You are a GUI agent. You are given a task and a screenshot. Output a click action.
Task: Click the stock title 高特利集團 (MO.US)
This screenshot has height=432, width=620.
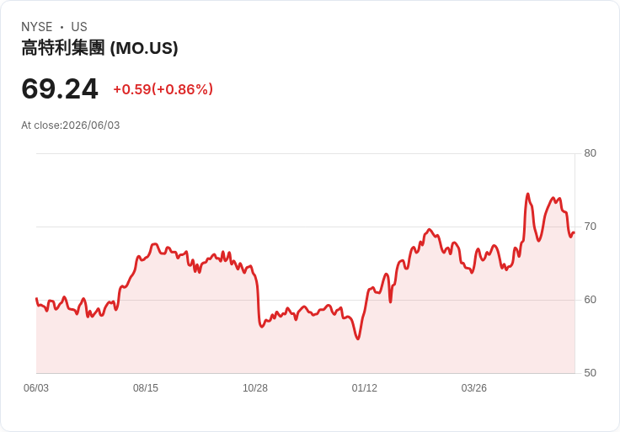99,48
